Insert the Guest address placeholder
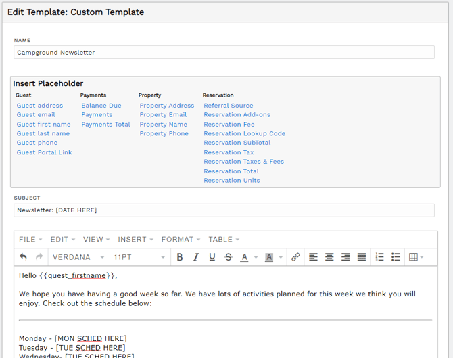Viewport: 453px width, 358px height. pyautogui.click(x=40, y=106)
